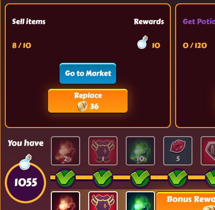Select the red orb reward tile labeled 2
Image resolution: width=215 pixels, height=210 pixels.
(65, 151)
